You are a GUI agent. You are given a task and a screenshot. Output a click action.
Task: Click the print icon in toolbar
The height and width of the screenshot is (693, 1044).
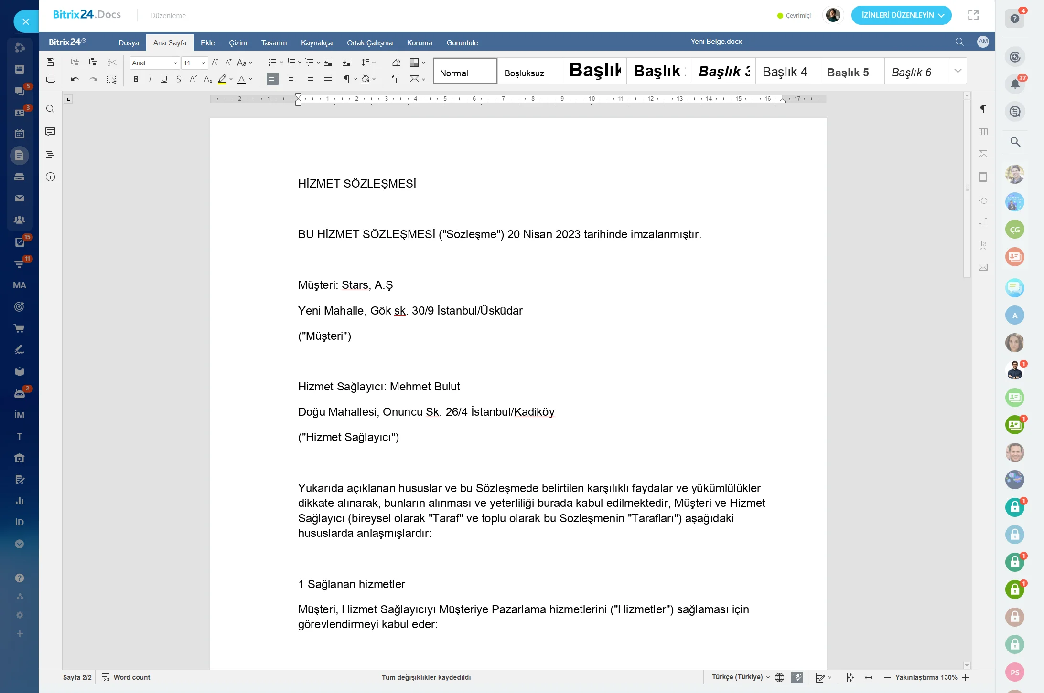point(51,80)
